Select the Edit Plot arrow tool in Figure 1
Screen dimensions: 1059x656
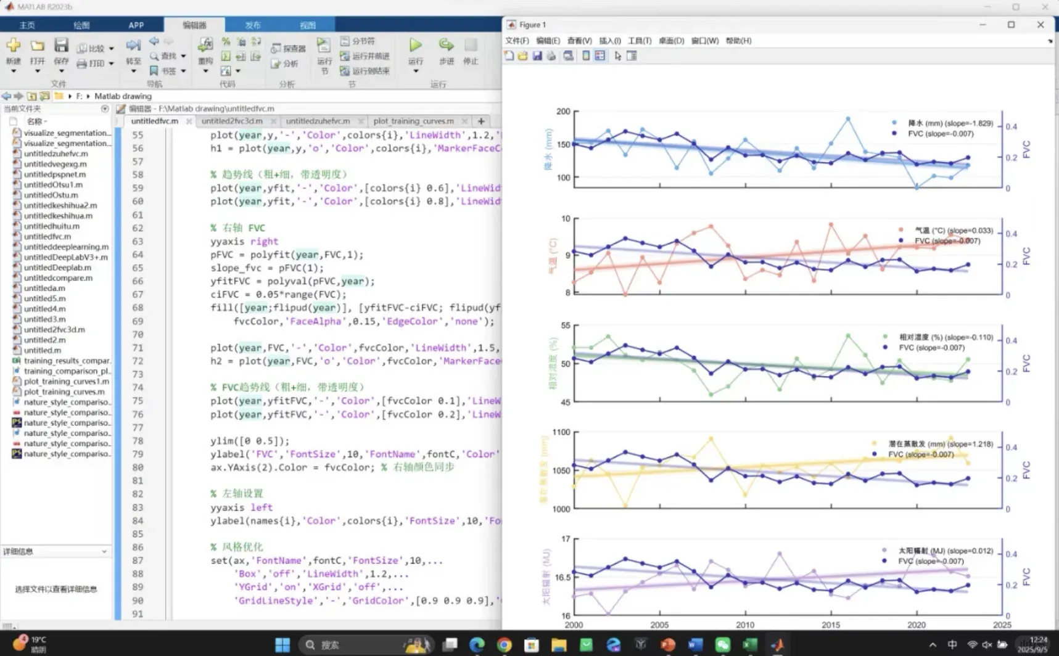coord(618,56)
